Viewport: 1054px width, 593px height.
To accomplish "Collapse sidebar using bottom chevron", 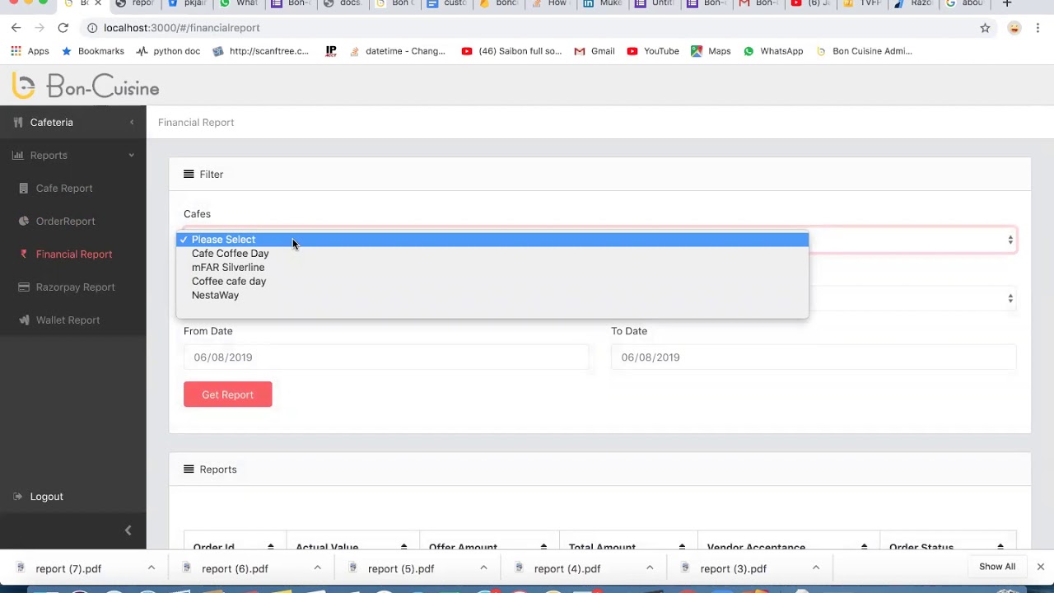I will click(128, 530).
